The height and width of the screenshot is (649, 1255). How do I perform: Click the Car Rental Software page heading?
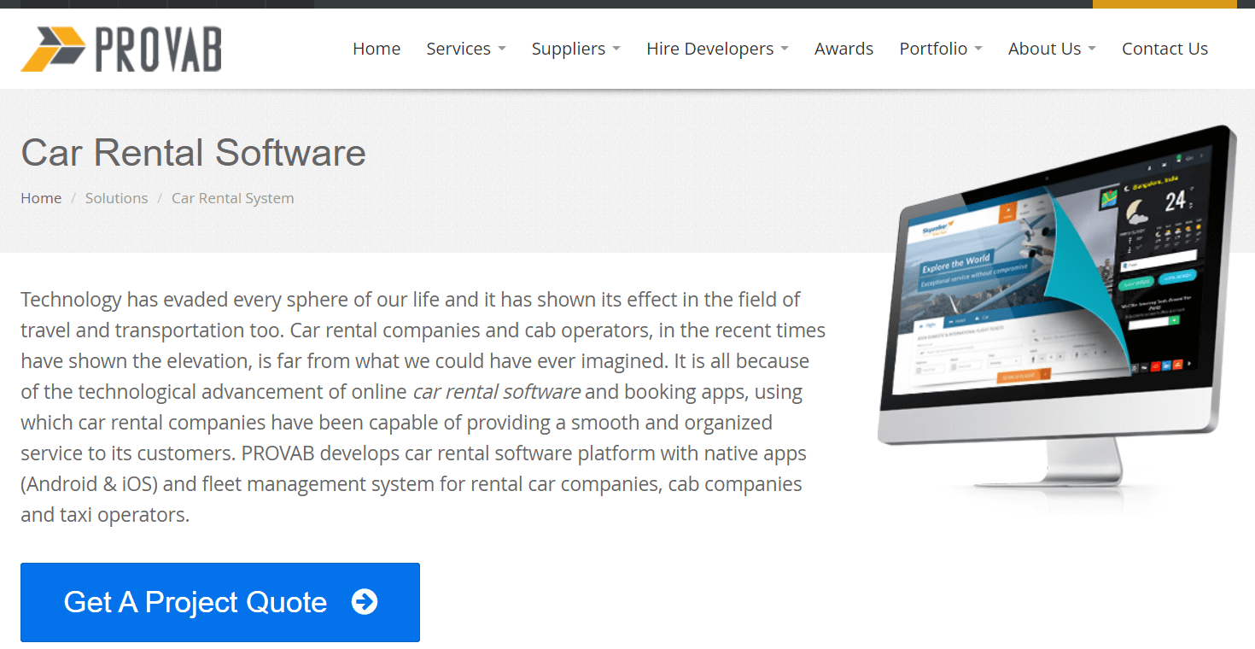[x=193, y=153]
